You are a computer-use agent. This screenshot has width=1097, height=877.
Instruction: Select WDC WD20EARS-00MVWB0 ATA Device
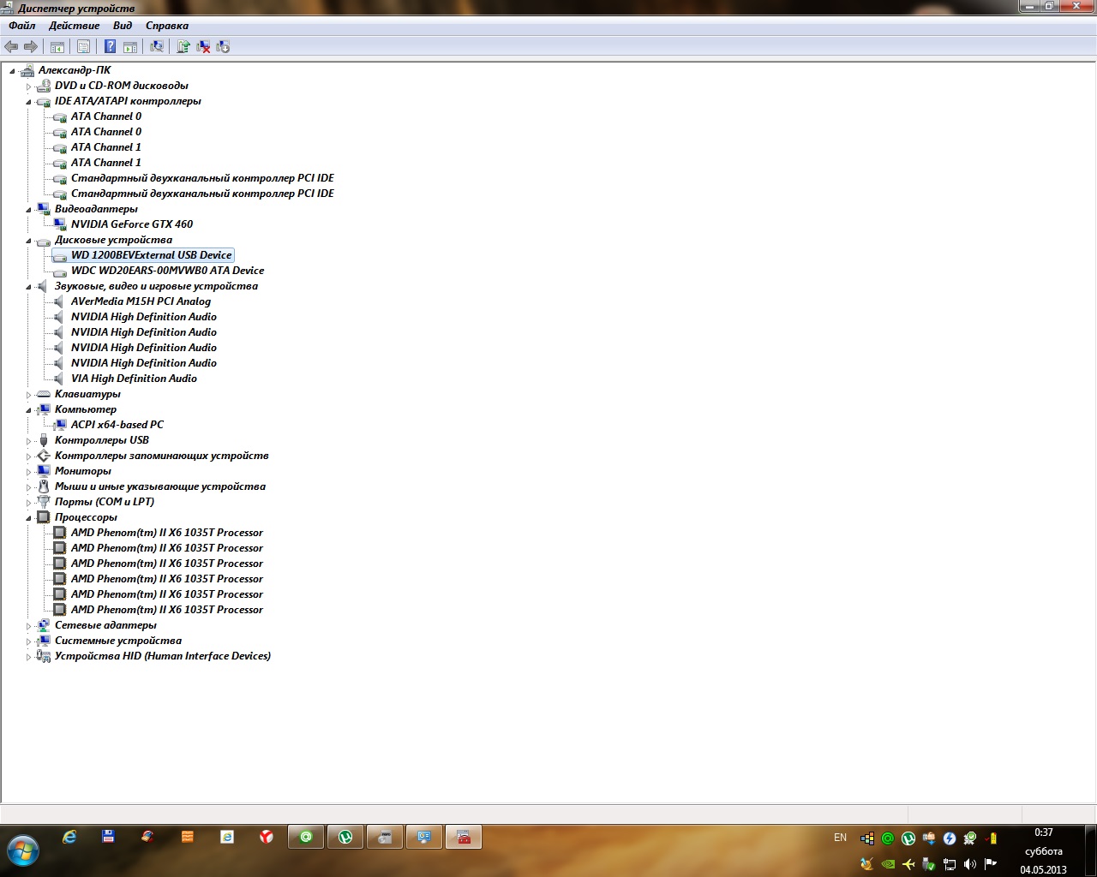168,271
